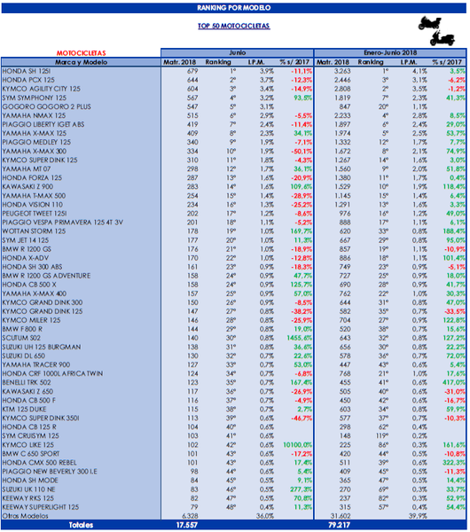The image size is (470, 532).
Task: Select BMW R 1200 GS ADVENTURE row label
Action: [46, 276]
